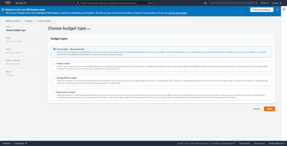Click Submit feedback button
Viewport: 287px width, 146px height.
pos(262,10)
